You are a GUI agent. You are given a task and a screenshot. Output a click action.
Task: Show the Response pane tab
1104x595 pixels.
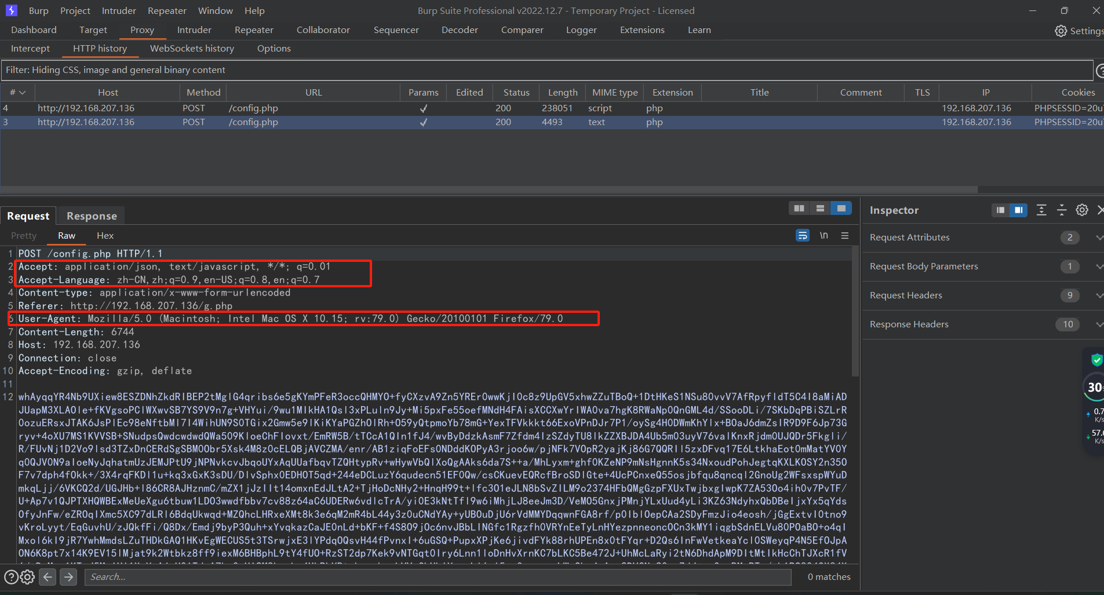click(92, 216)
